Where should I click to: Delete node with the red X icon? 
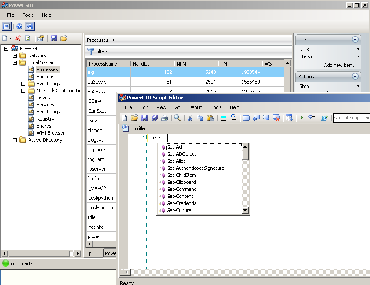click(x=18, y=38)
